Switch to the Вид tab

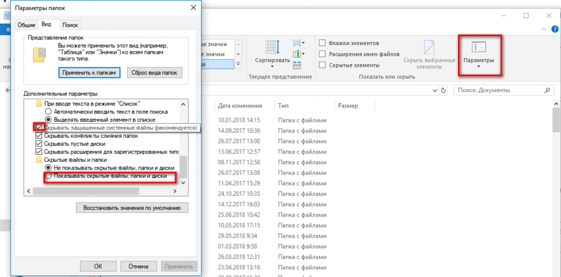[46, 24]
